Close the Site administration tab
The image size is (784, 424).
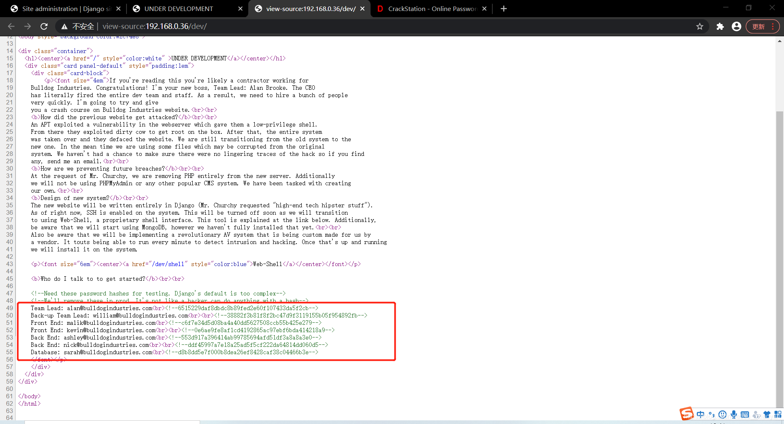(118, 9)
